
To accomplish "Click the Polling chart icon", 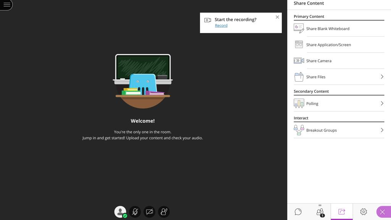I will (299, 103).
